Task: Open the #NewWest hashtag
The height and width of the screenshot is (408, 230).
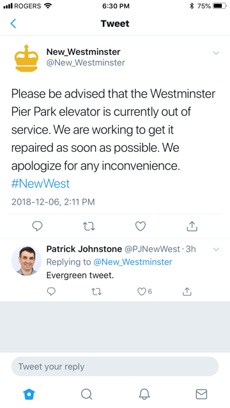Action: [x=40, y=184]
